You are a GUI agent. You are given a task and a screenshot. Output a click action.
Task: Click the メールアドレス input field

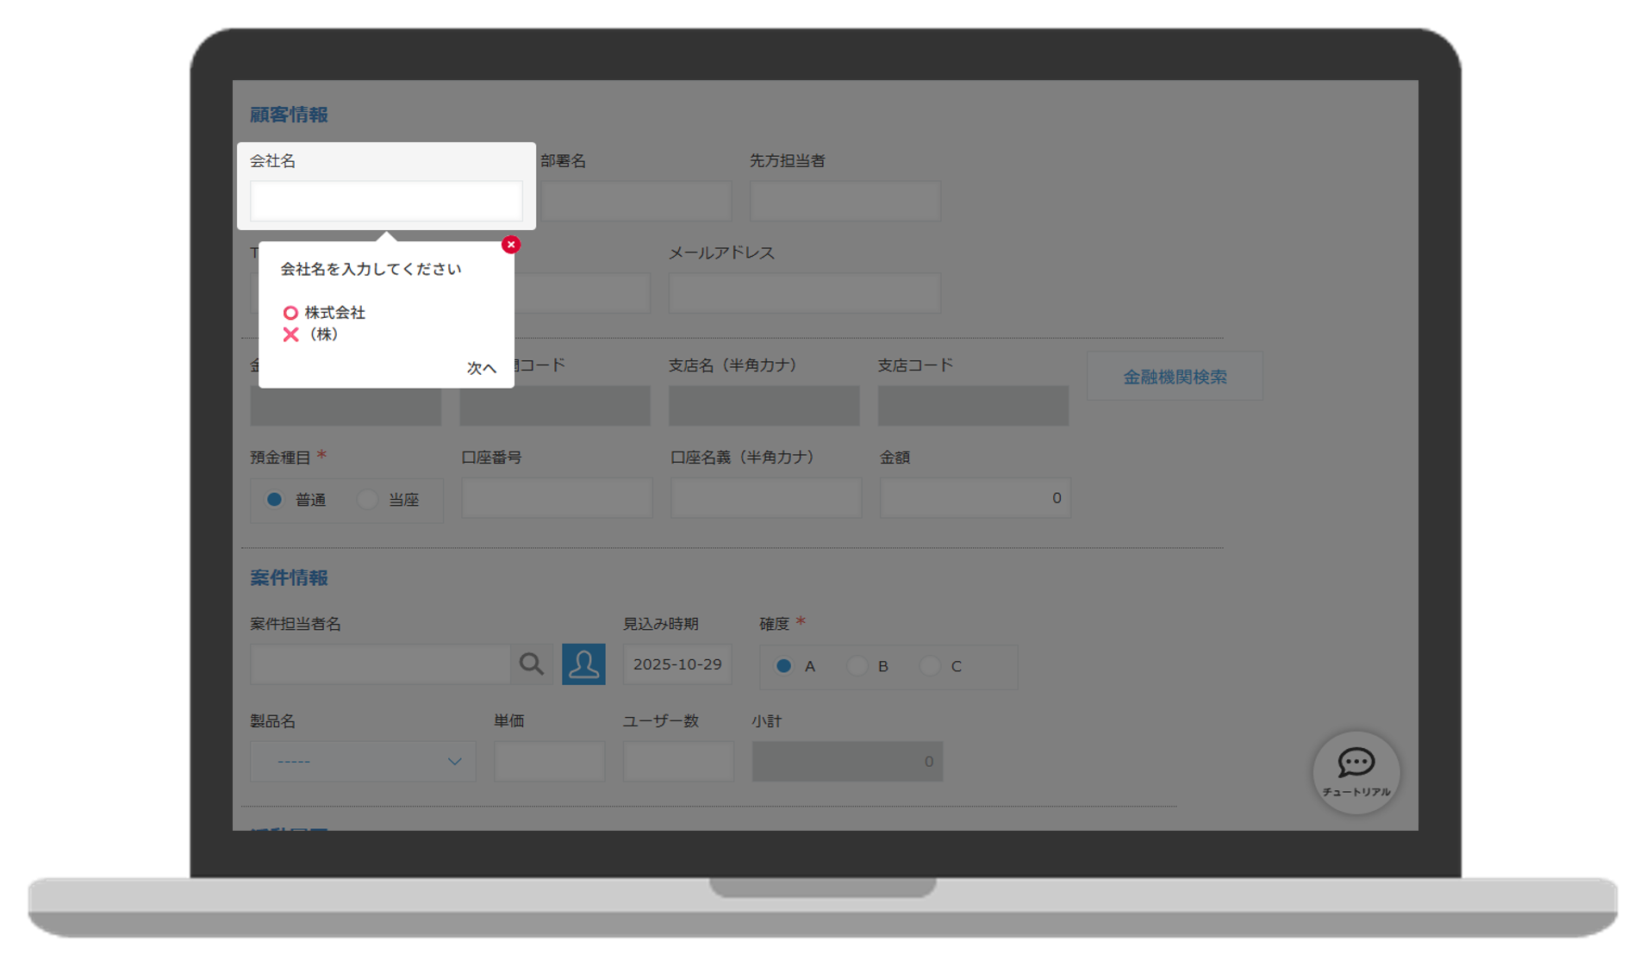(x=804, y=294)
